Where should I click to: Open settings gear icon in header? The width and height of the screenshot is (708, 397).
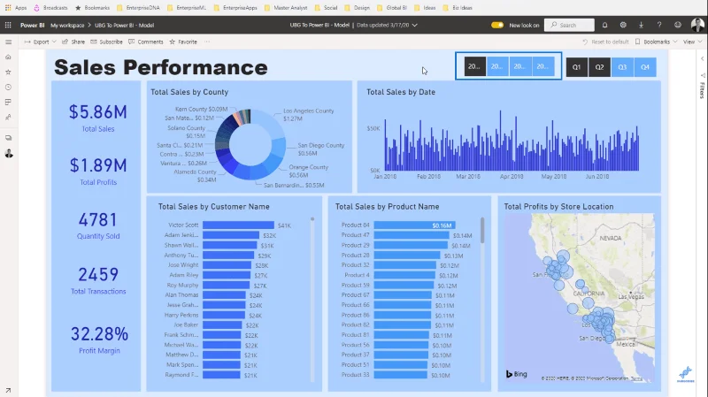click(x=623, y=26)
